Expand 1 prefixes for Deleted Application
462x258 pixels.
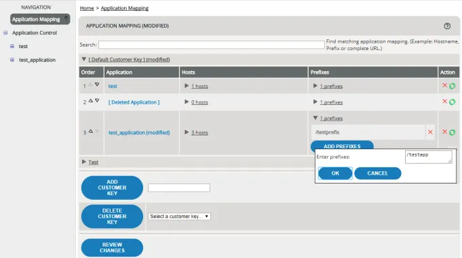click(315, 102)
